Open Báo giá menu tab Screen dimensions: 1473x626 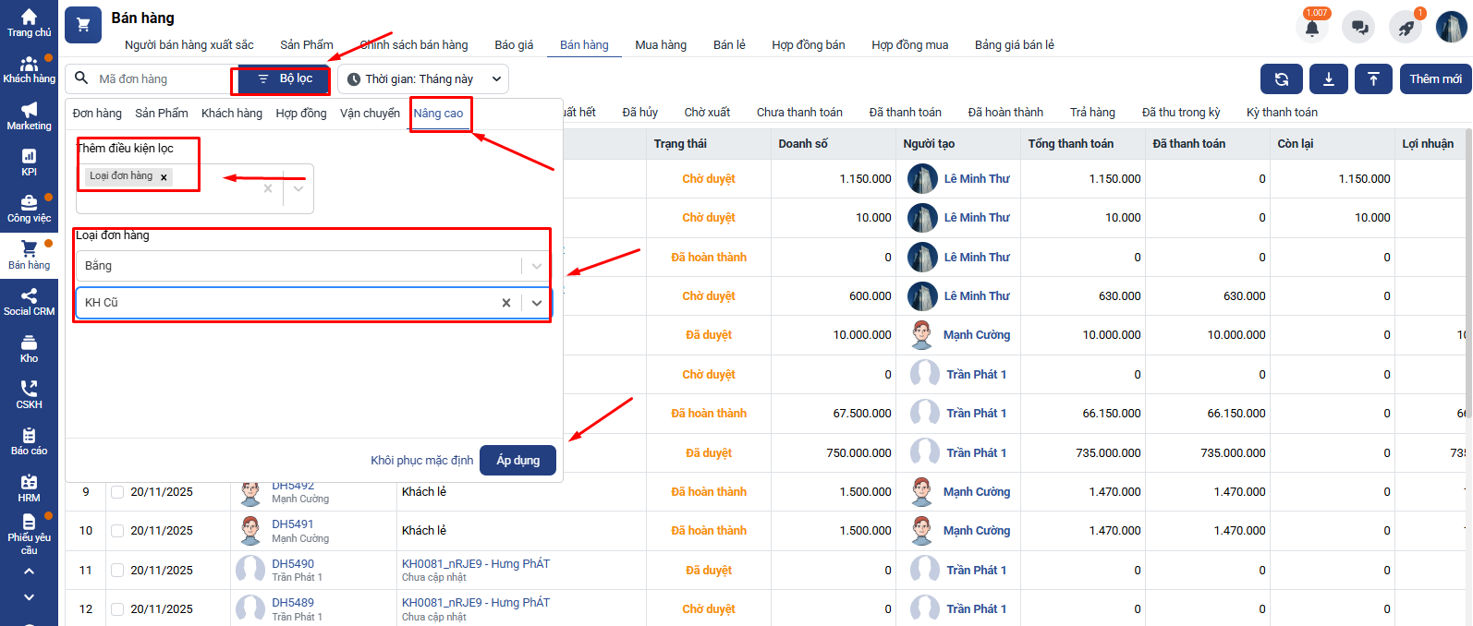pos(514,45)
